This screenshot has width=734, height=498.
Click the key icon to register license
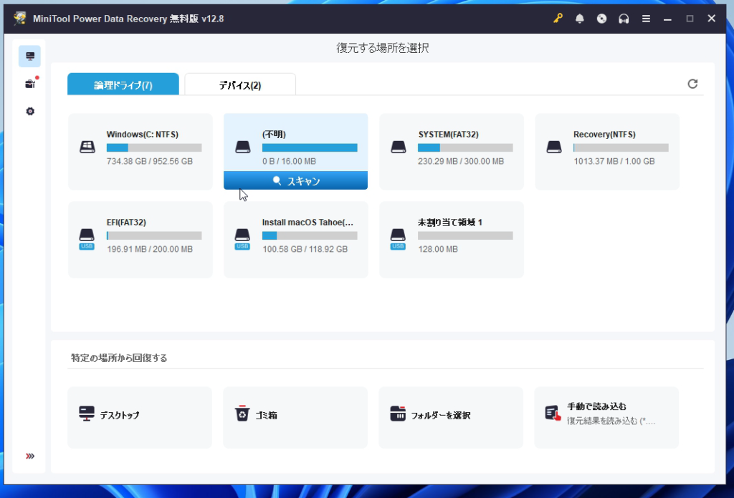click(x=558, y=19)
